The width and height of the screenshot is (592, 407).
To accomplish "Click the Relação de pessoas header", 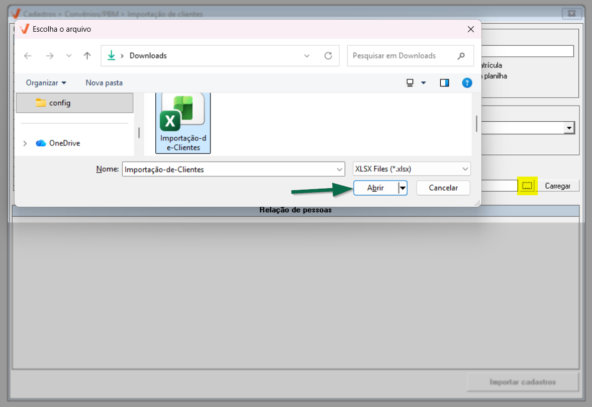I will (295, 210).
